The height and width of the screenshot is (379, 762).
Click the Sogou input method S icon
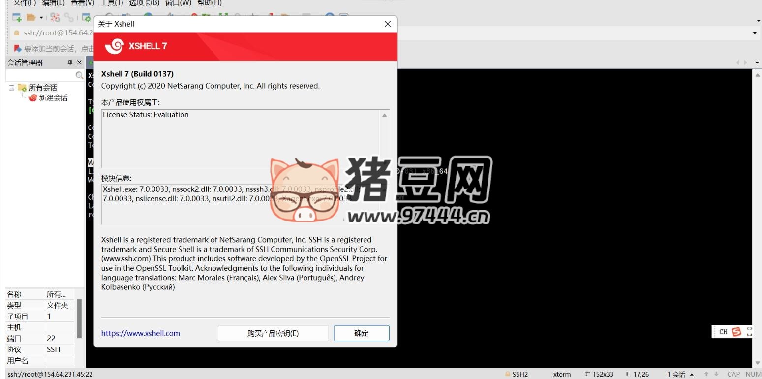[x=736, y=332]
